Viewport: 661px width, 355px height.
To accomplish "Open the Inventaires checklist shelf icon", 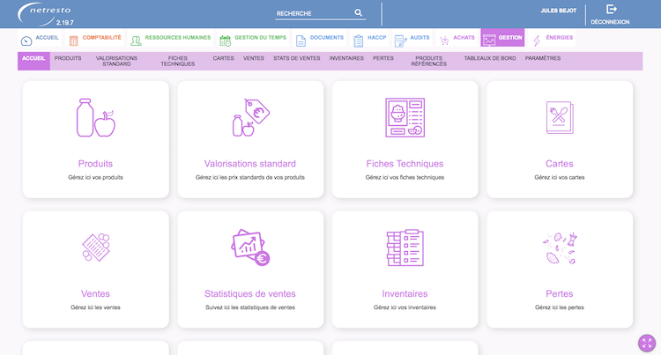I will (x=405, y=248).
